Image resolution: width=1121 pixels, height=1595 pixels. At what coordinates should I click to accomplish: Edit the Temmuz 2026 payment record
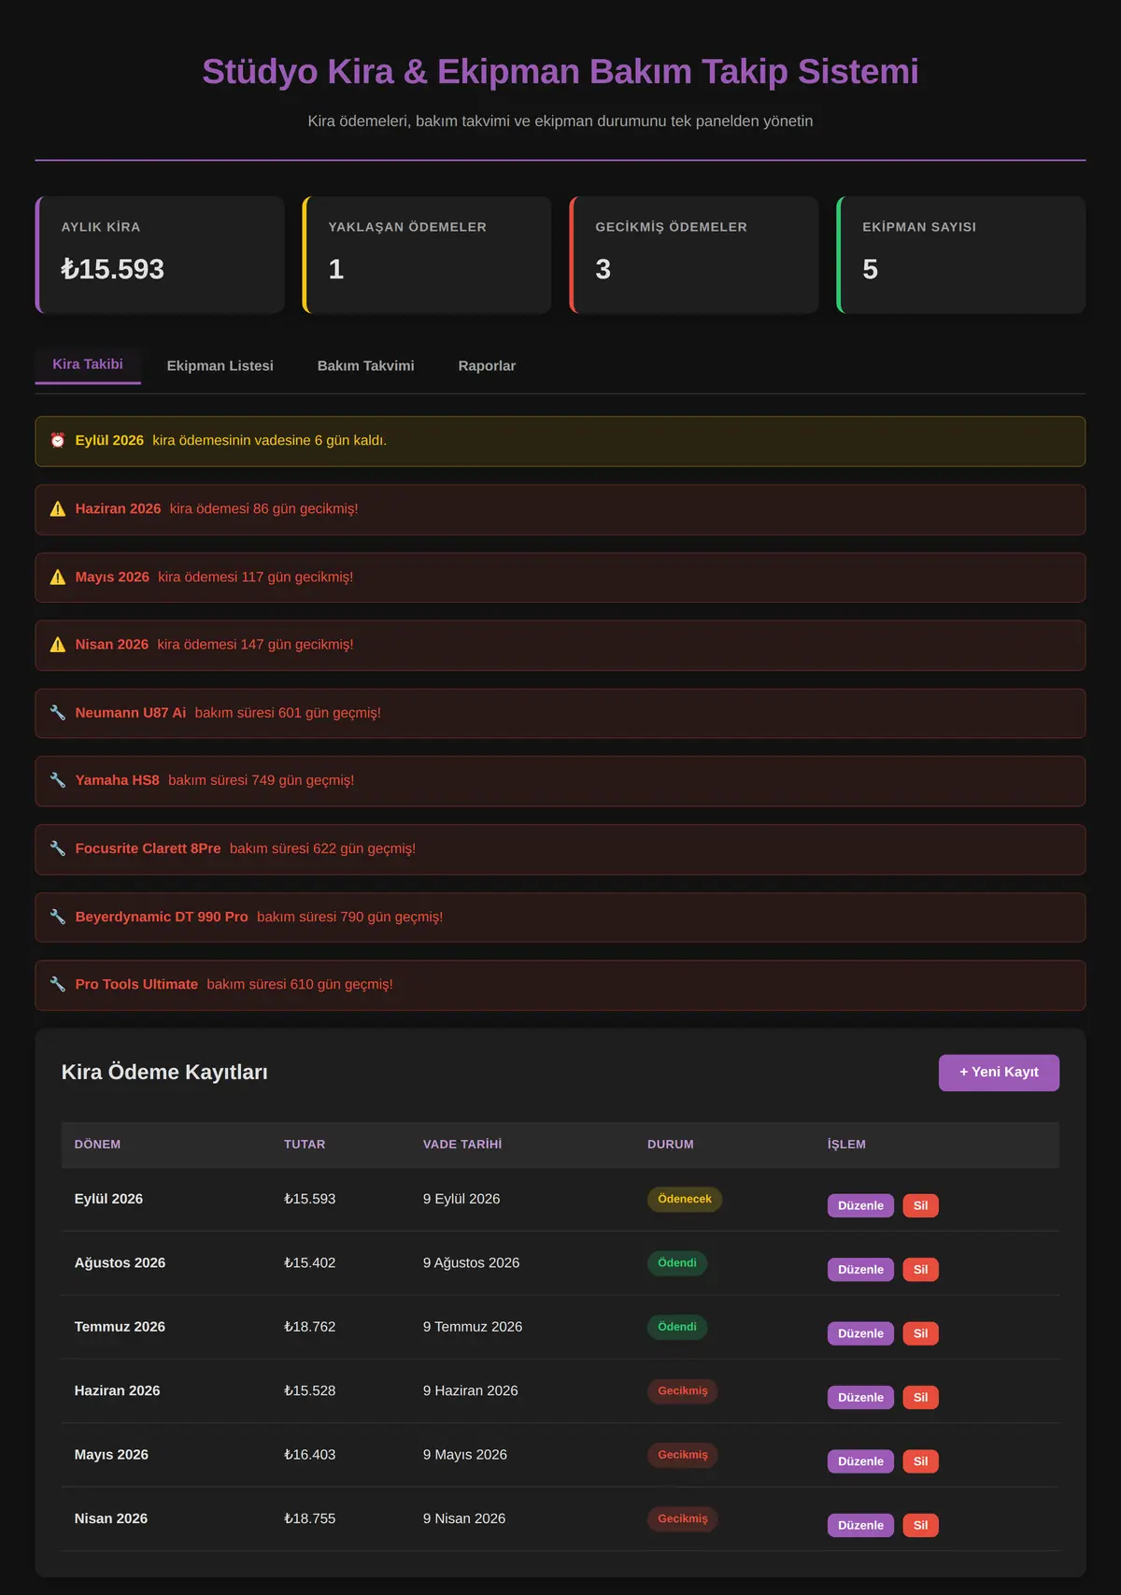point(860,1333)
